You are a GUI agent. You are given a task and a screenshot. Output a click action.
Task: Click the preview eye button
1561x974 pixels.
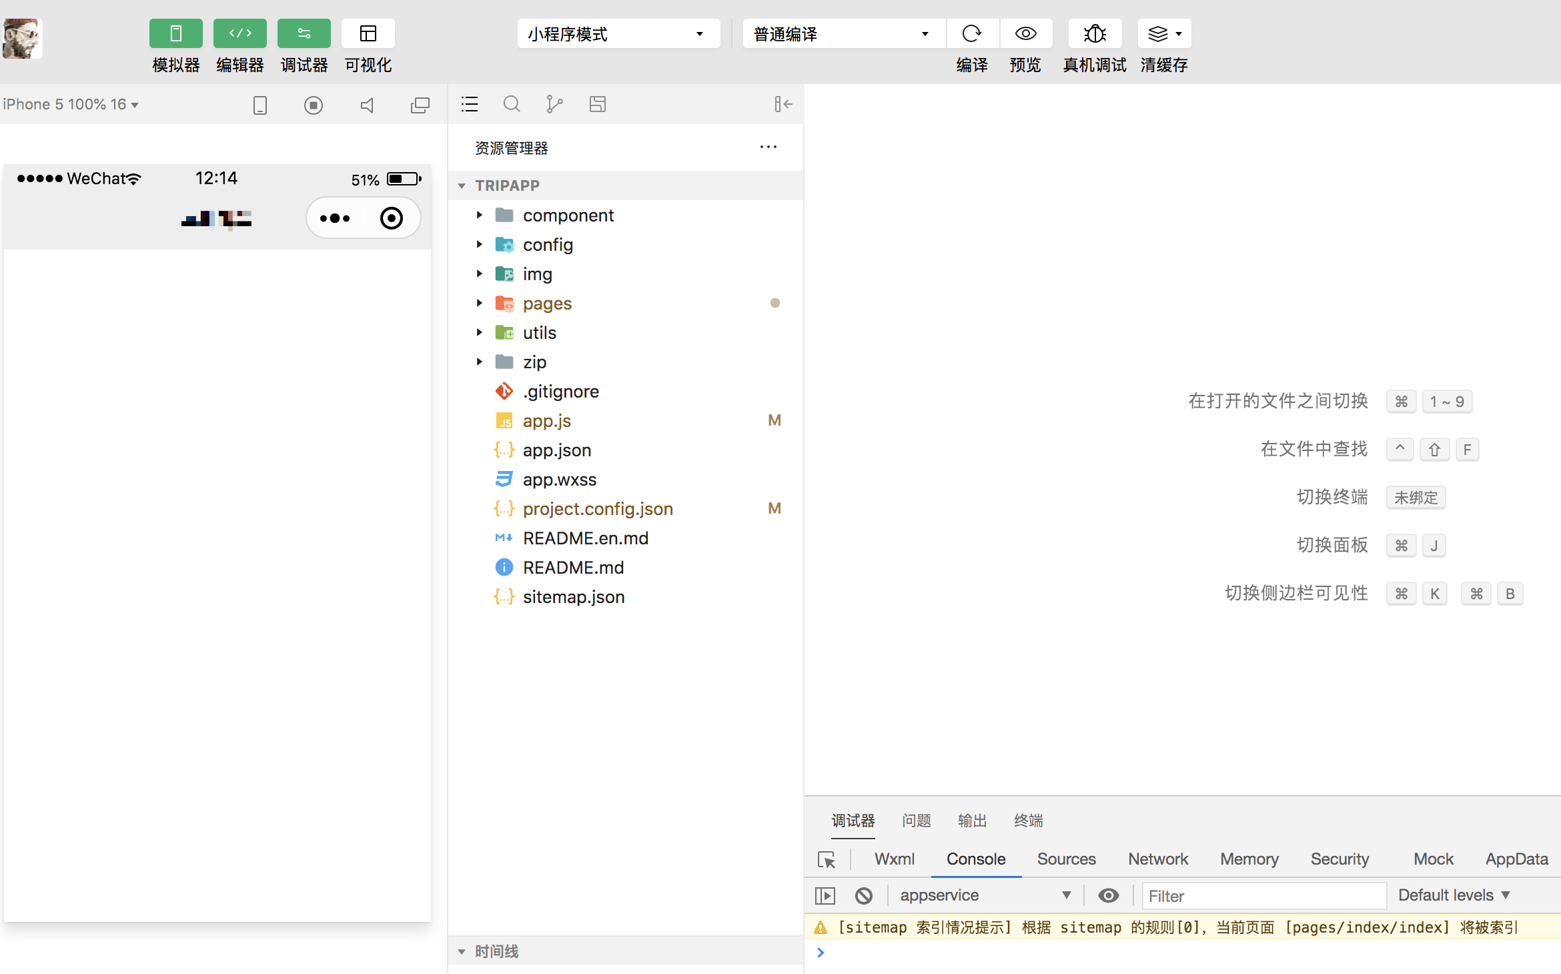(1025, 33)
